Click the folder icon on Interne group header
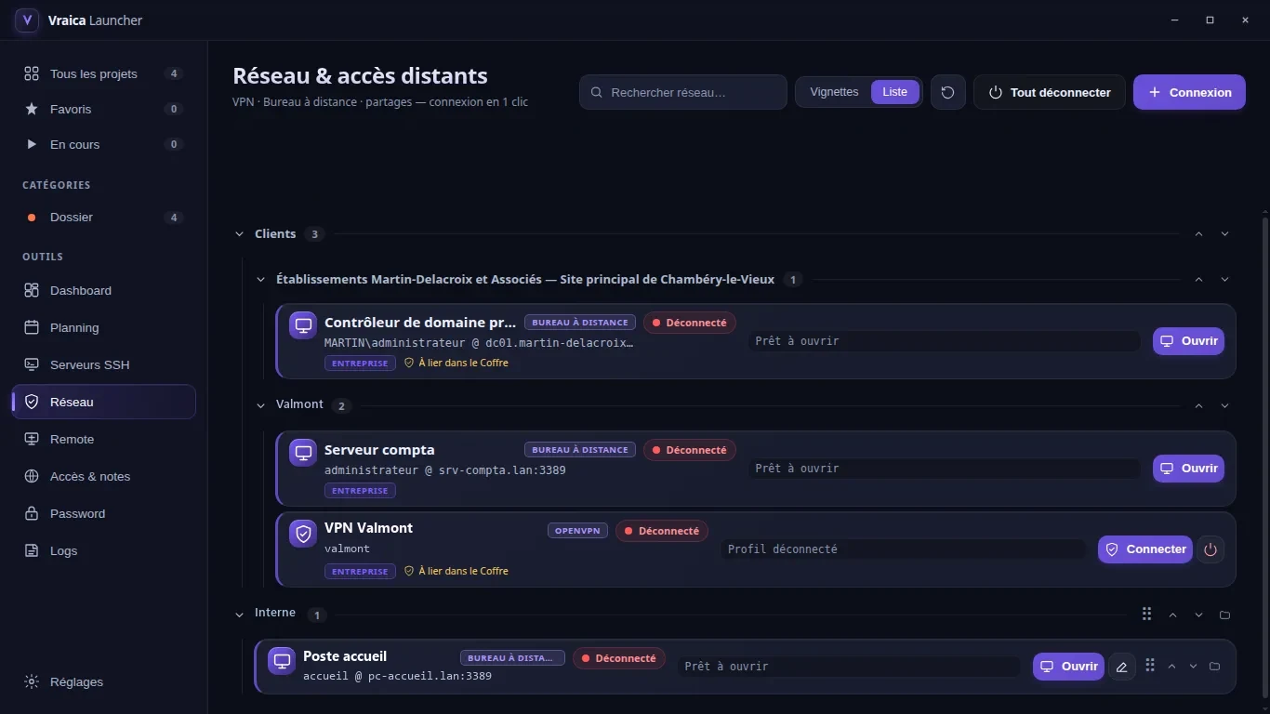This screenshot has width=1270, height=714. click(x=1224, y=615)
